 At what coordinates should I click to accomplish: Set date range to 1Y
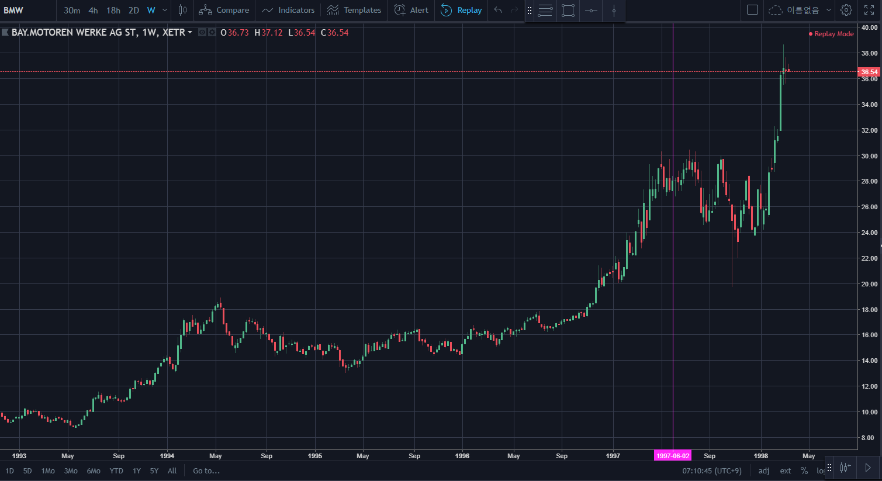click(x=137, y=470)
